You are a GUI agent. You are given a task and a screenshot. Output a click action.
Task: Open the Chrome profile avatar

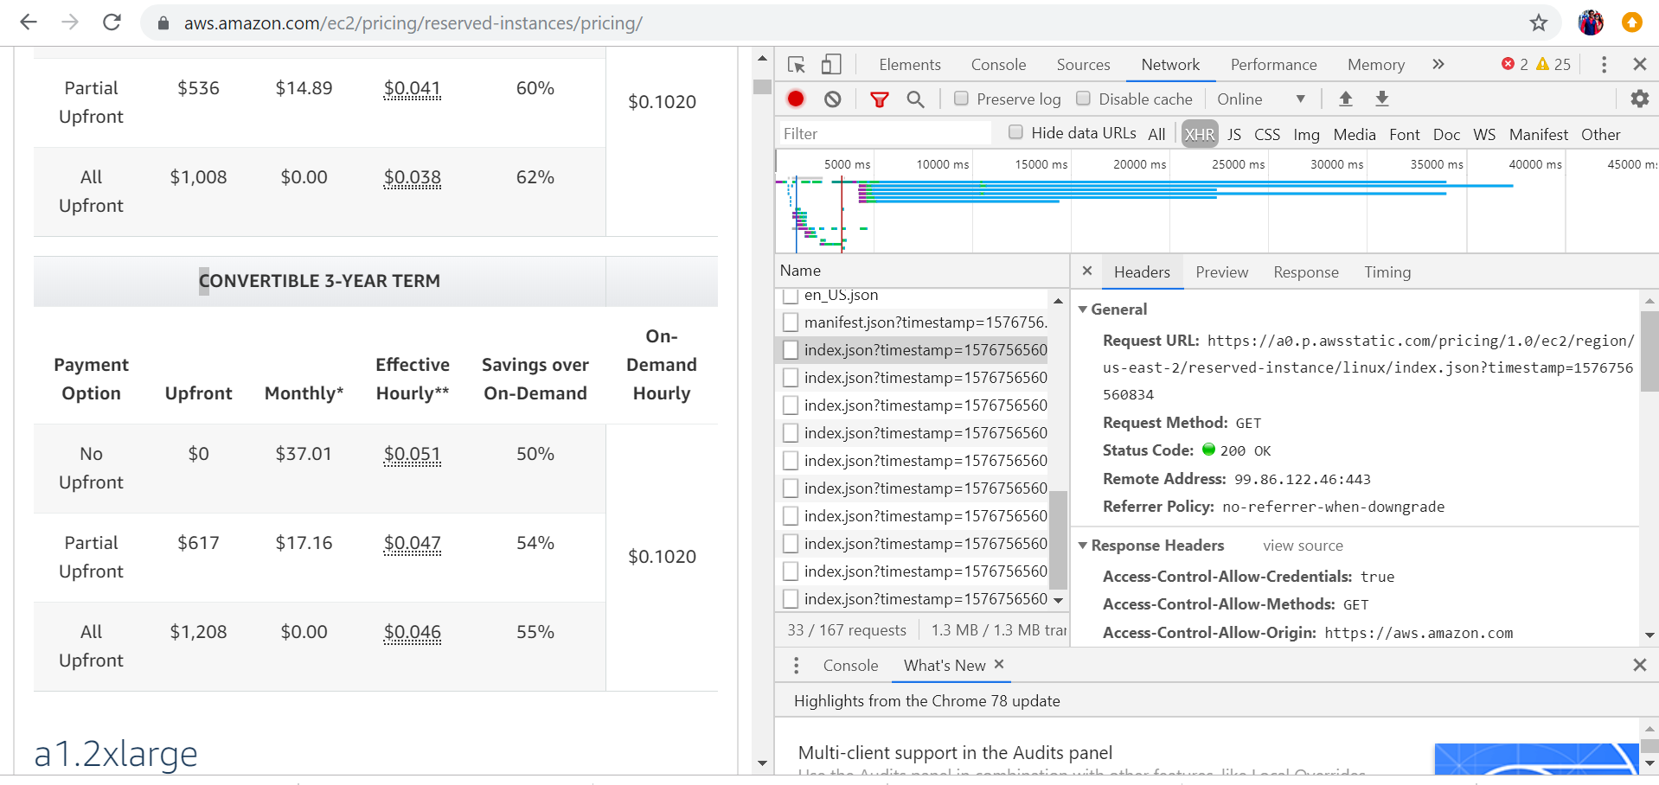(1590, 22)
